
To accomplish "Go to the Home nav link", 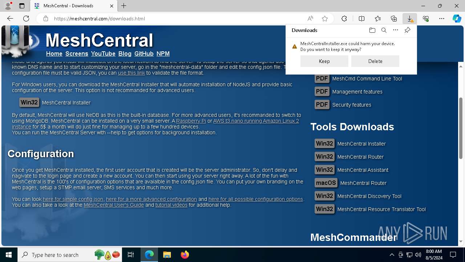I will tap(54, 53).
